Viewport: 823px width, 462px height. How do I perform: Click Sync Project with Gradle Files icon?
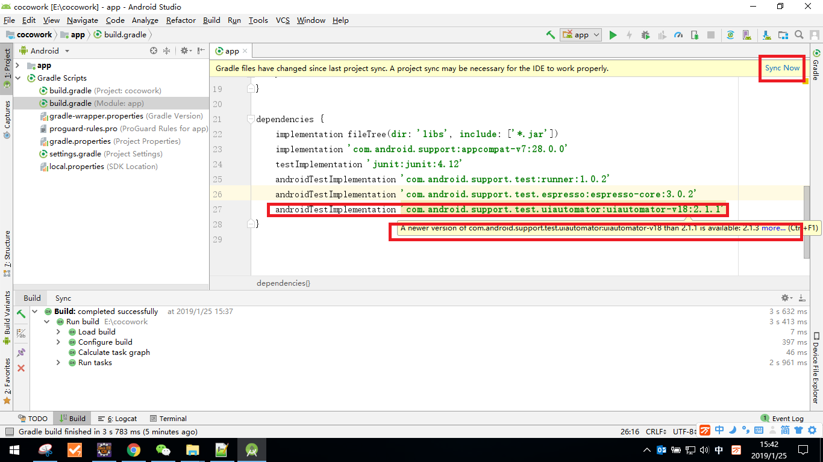[730, 35]
